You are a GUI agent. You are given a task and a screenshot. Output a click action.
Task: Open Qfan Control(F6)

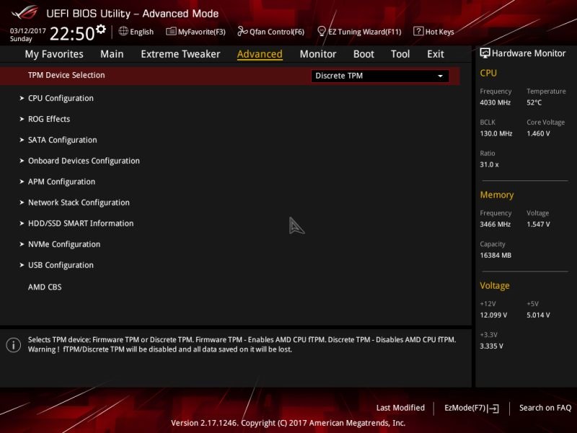tap(271, 32)
